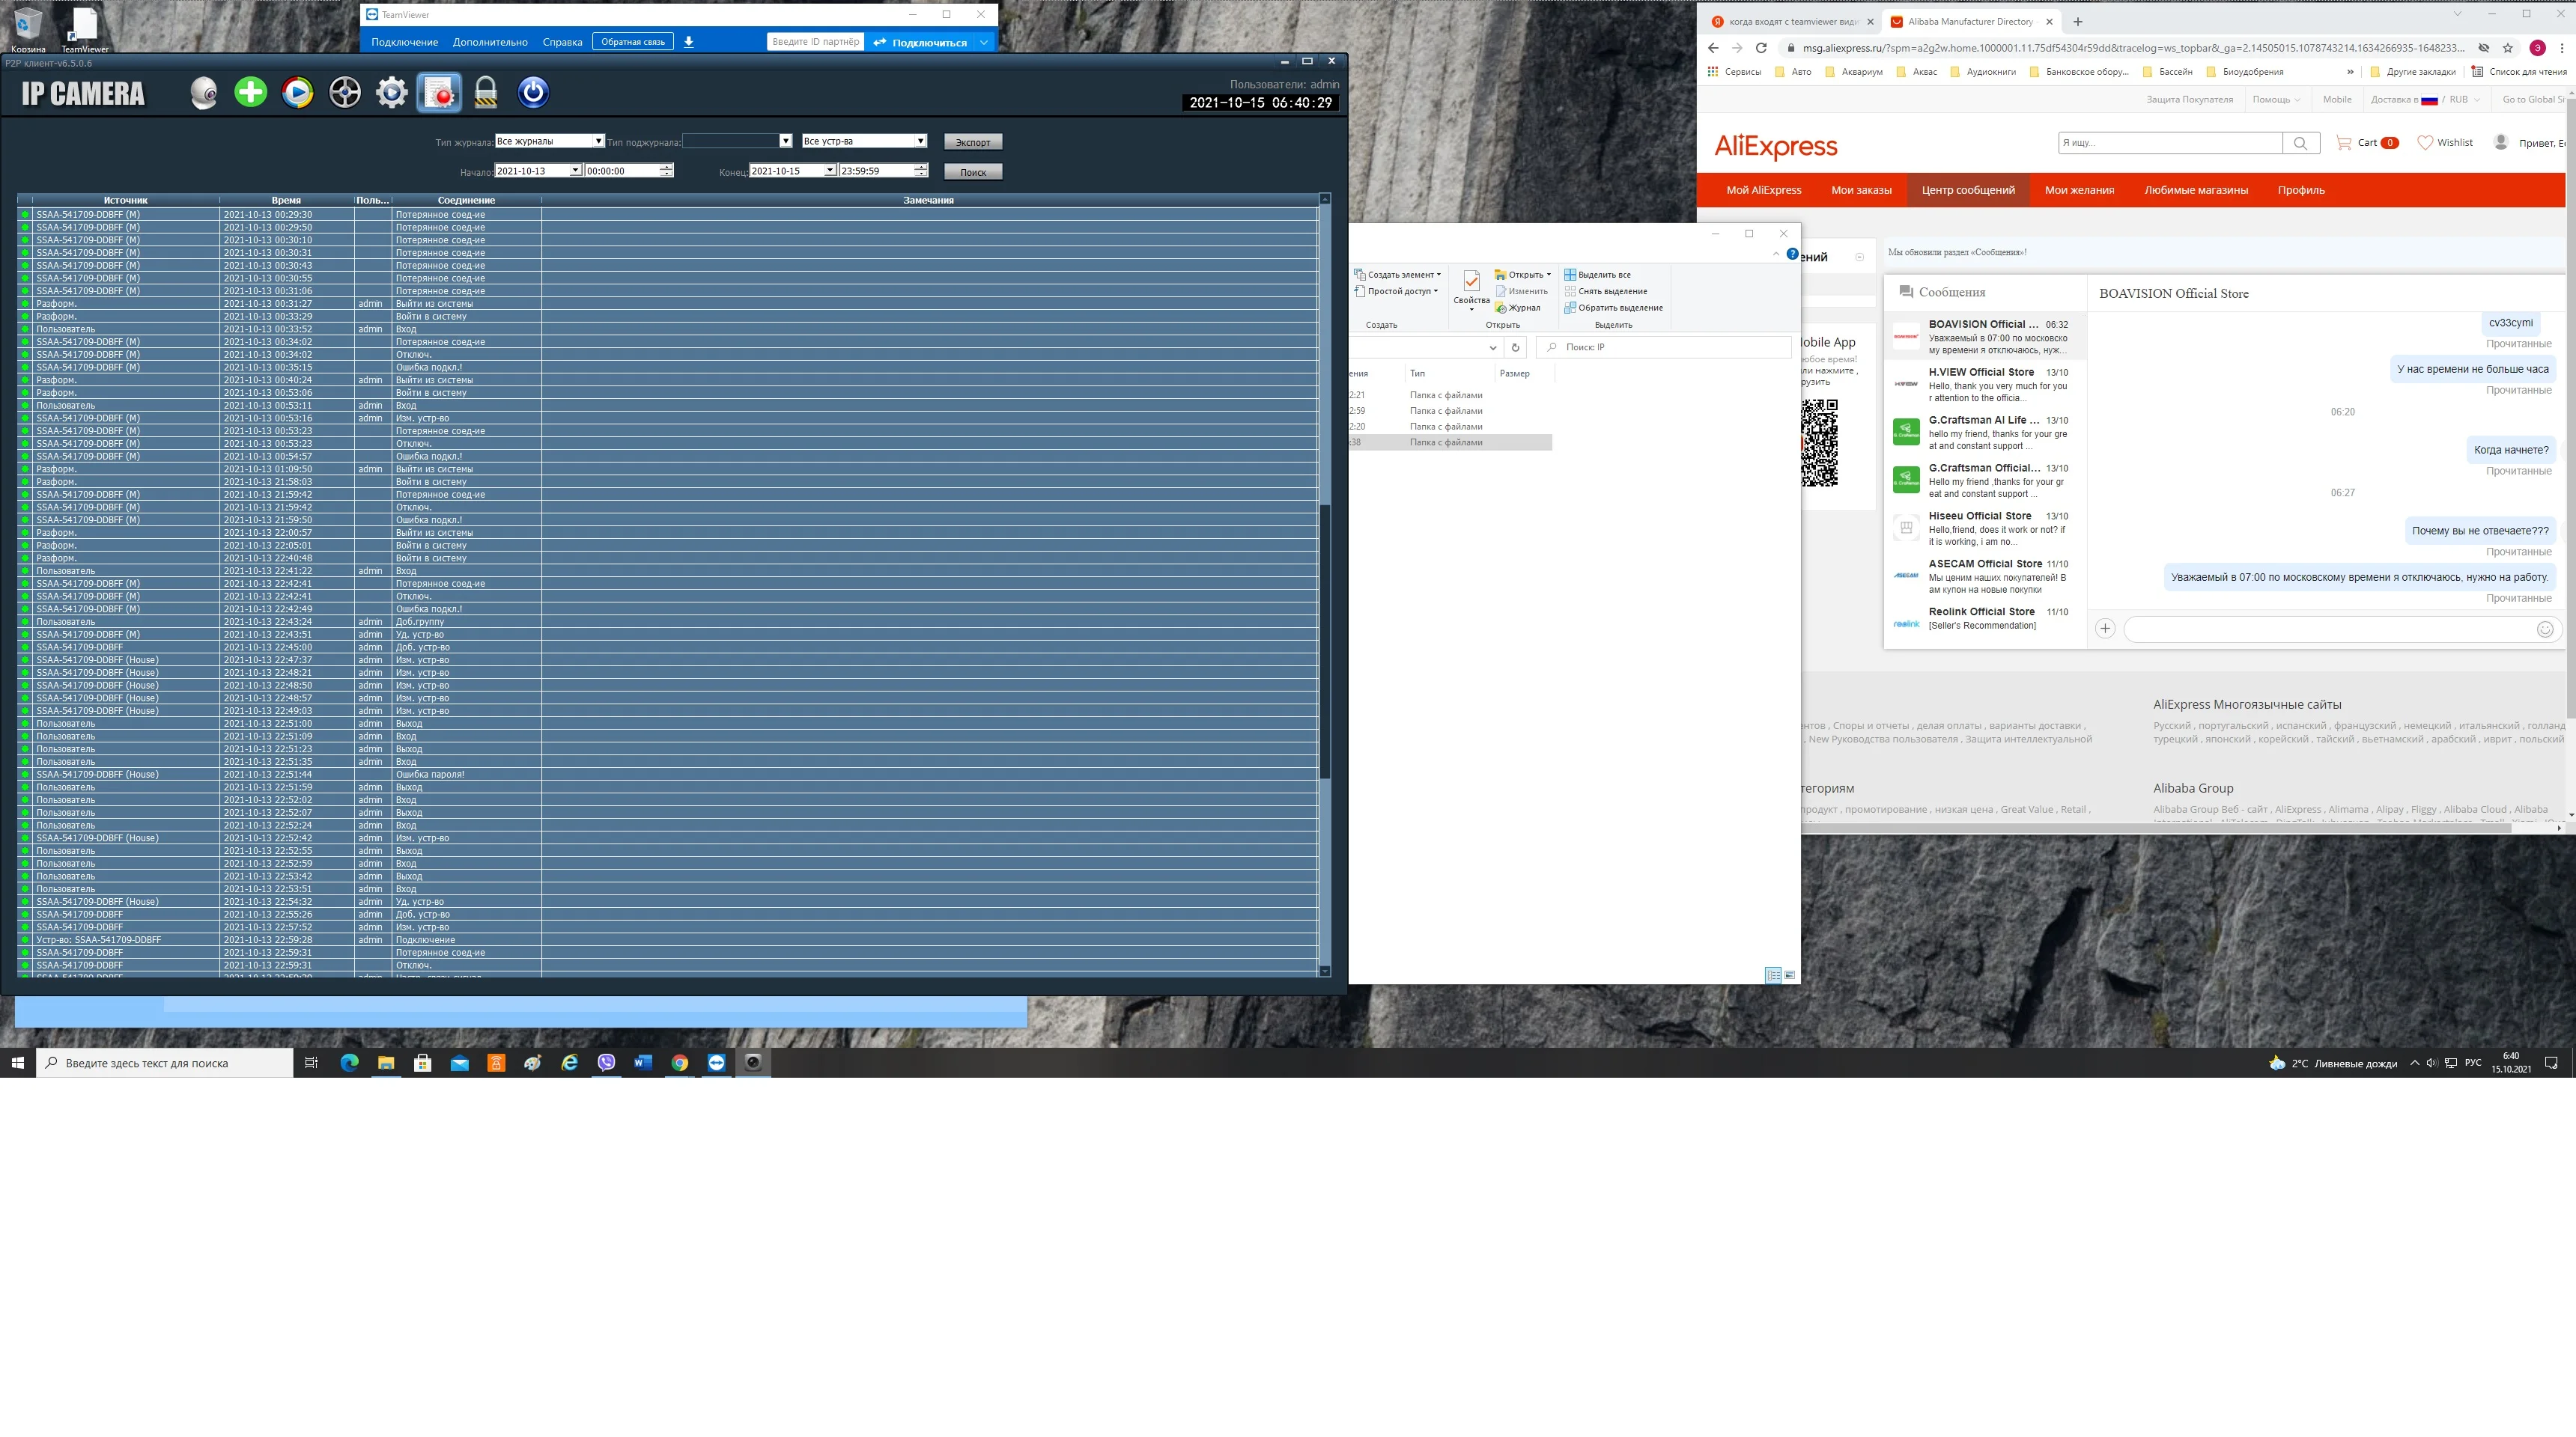The height and width of the screenshot is (1437, 2576).
Task: Increase the start time spinner value
Action: click(666, 167)
